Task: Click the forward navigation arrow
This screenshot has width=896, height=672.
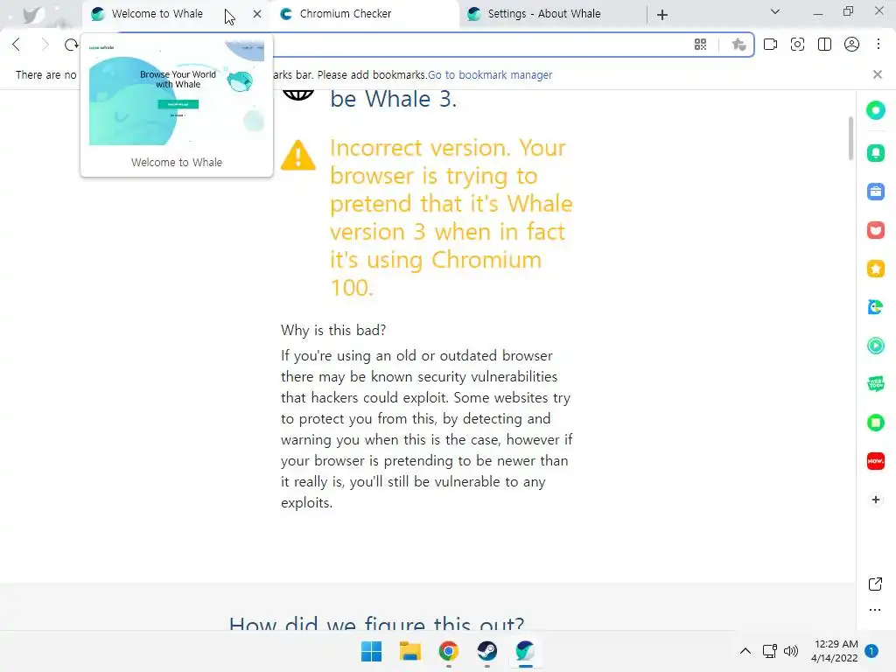Action: pyautogui.click(x=45, y=45)
